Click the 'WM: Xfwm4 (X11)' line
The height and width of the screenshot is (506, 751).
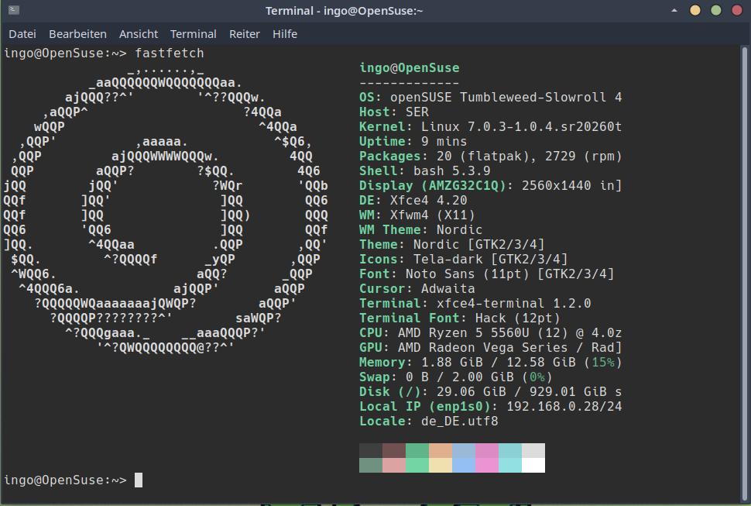[x=417, y=215]
